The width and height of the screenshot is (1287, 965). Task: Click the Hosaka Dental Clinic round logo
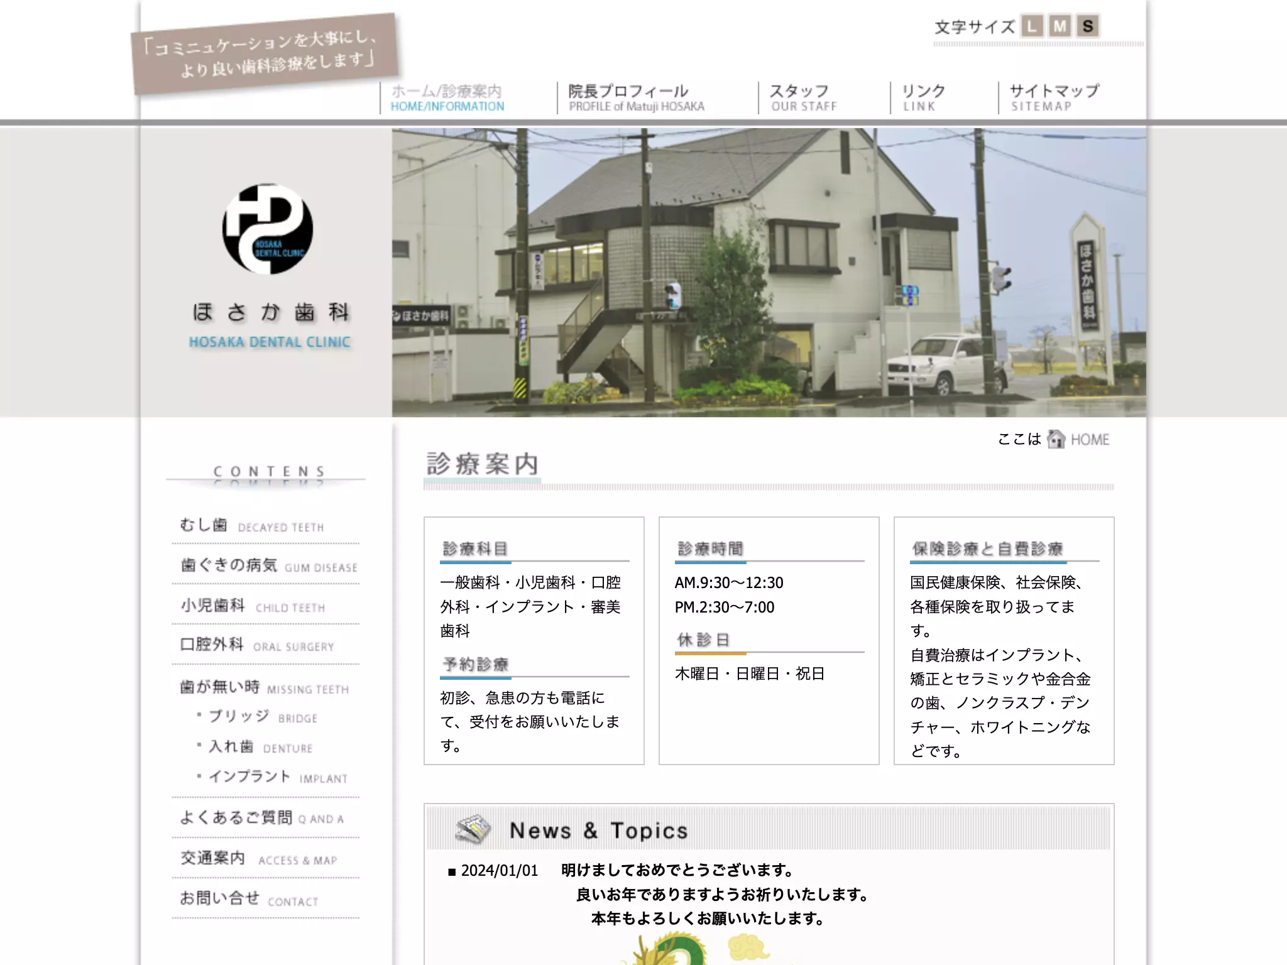[x=268, y=229]
